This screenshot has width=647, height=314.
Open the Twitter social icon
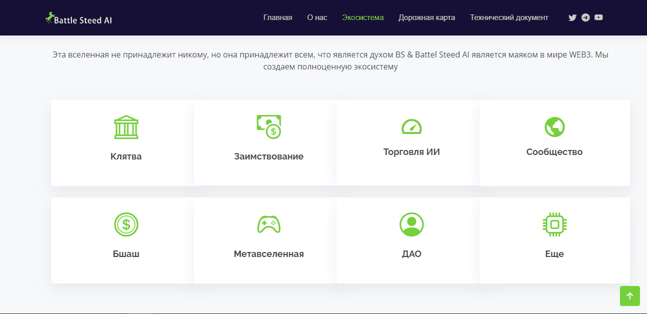[572, 17]
